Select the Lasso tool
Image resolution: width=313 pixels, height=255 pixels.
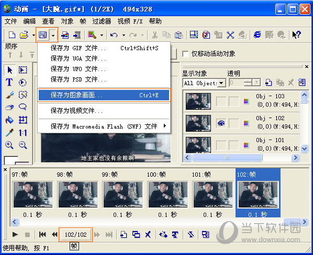tap(23, 107)
